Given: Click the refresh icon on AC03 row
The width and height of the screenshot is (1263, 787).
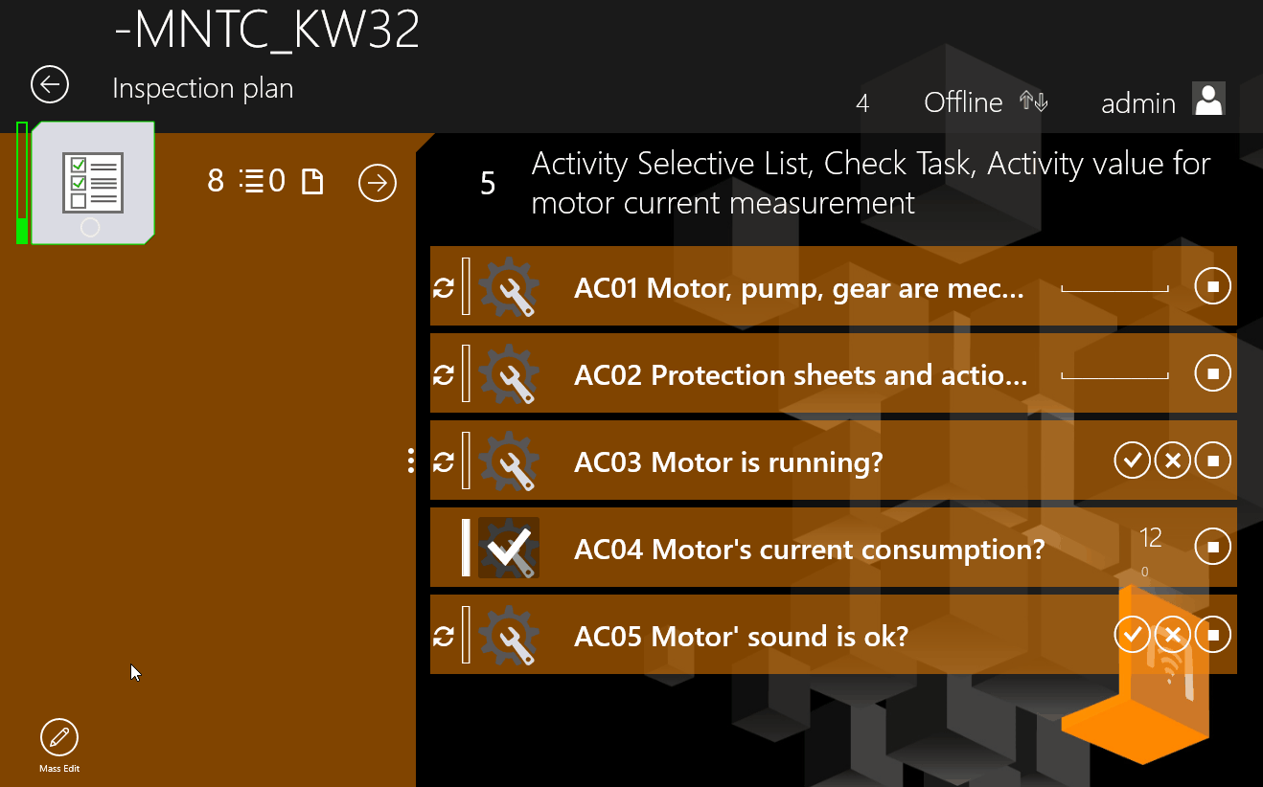Looking at the screenshot, I should (444, 461).
